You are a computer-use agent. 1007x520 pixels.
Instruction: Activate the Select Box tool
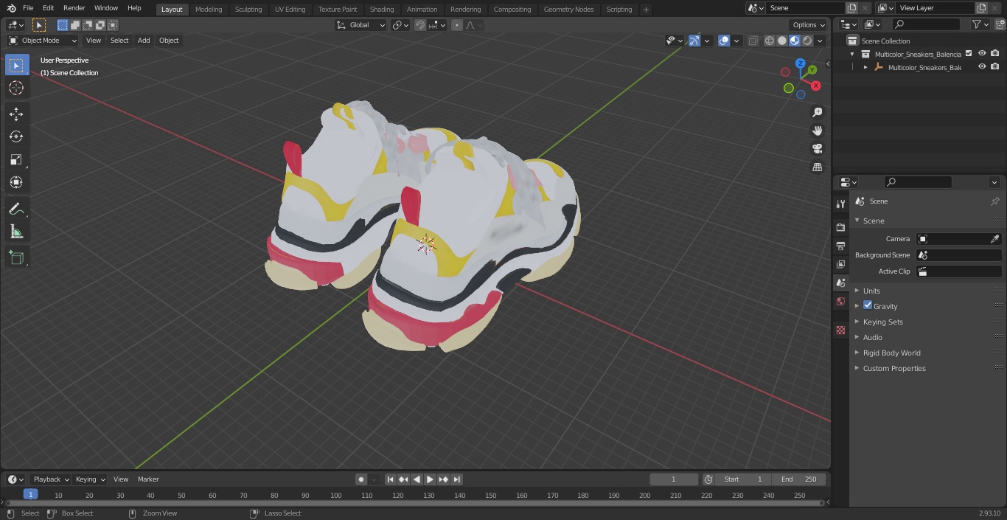[x=16, y=65]
